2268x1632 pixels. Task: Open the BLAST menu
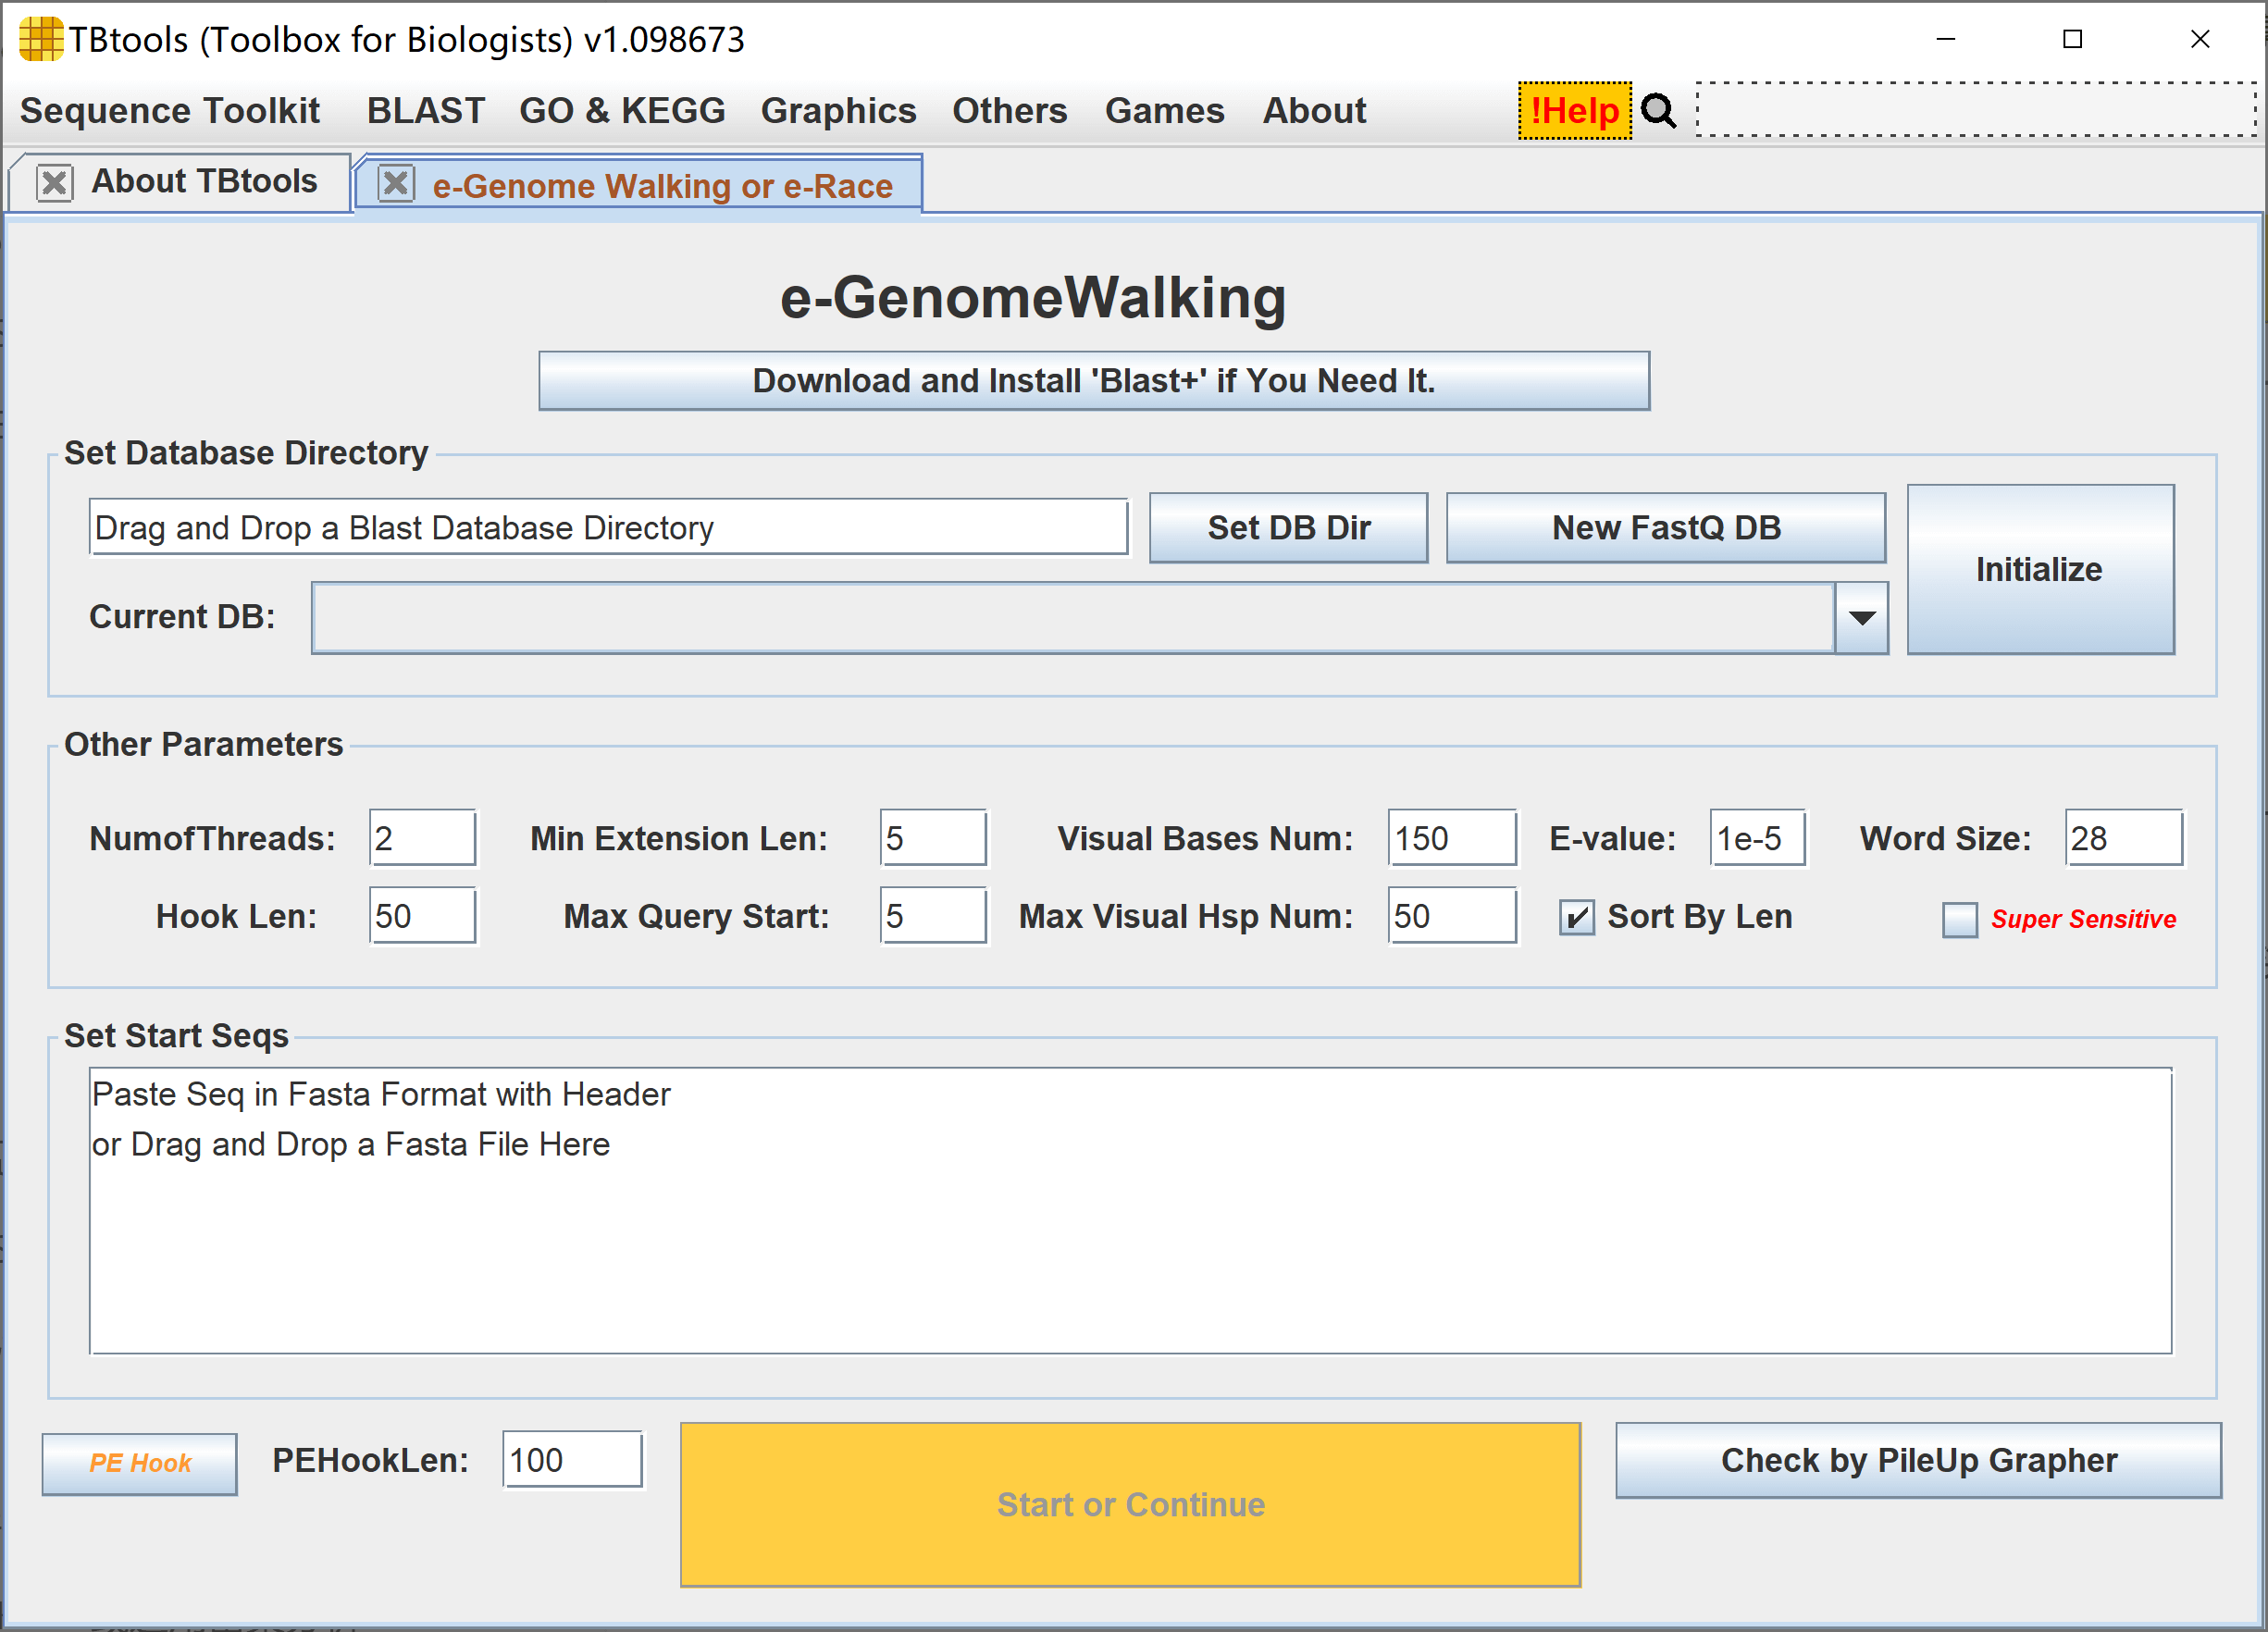[426, 110]
